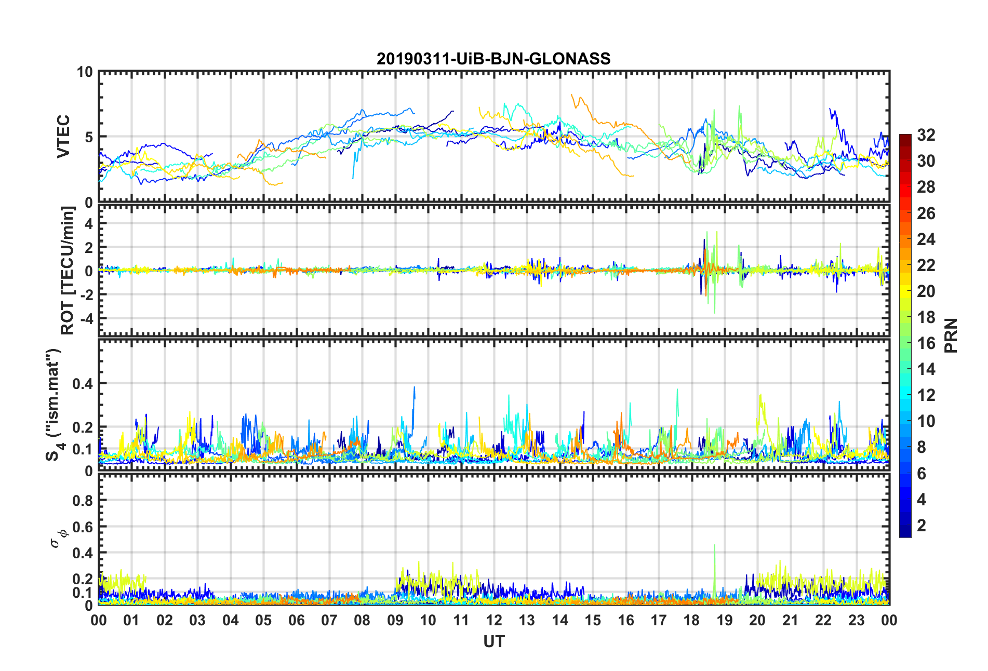Screen dimensions: 988x671
Task: Click x-axis tick label 23
Action: (x=856, y=620)
